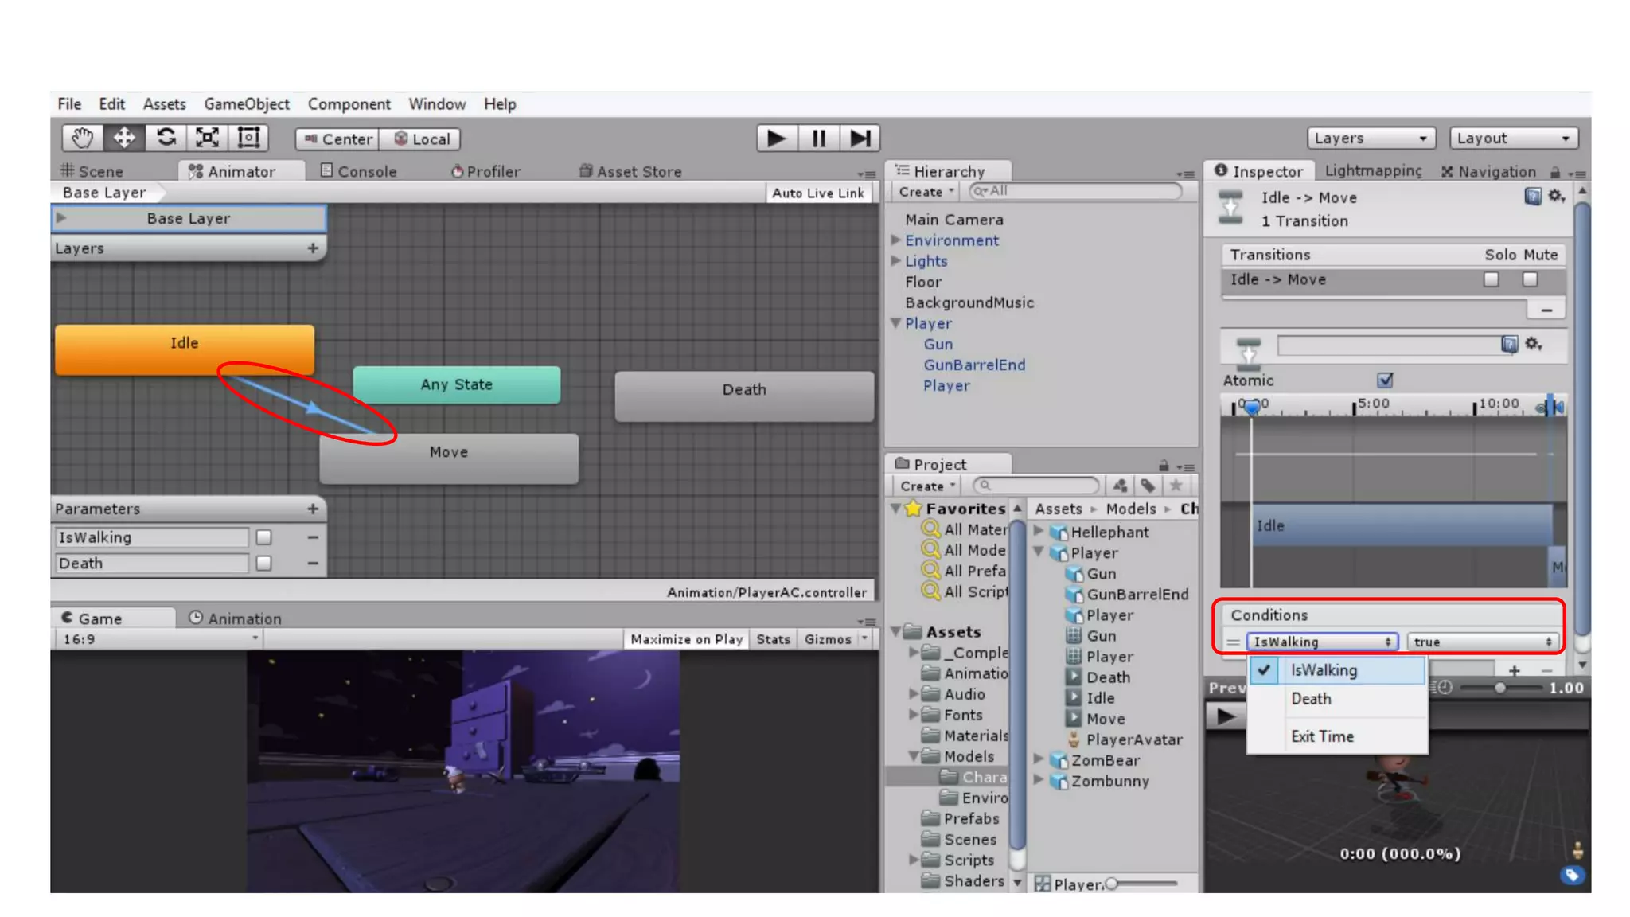The height and width of the screenshot is (917, 1630).
Task: Open Hierarchy Create dropdown
Action: pos(926,192)
